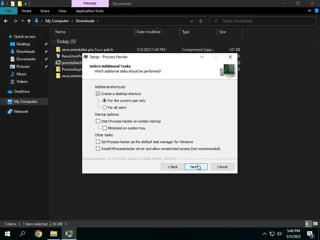Open Pictures in the sidebar
This screenshot has height=240, width=320.
23,67
